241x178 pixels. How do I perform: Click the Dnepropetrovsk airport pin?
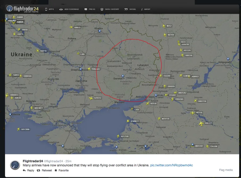tap(81, 69)
